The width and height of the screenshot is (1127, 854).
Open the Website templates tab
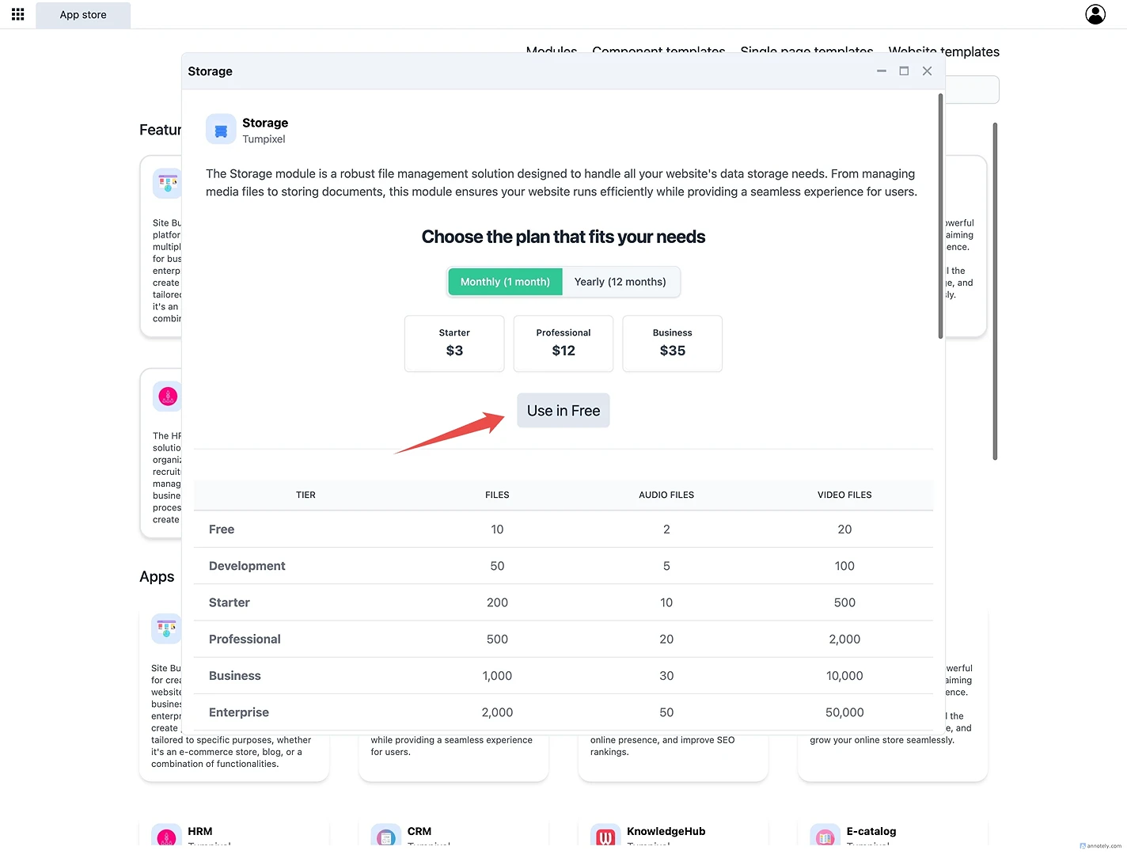(943, 52)
